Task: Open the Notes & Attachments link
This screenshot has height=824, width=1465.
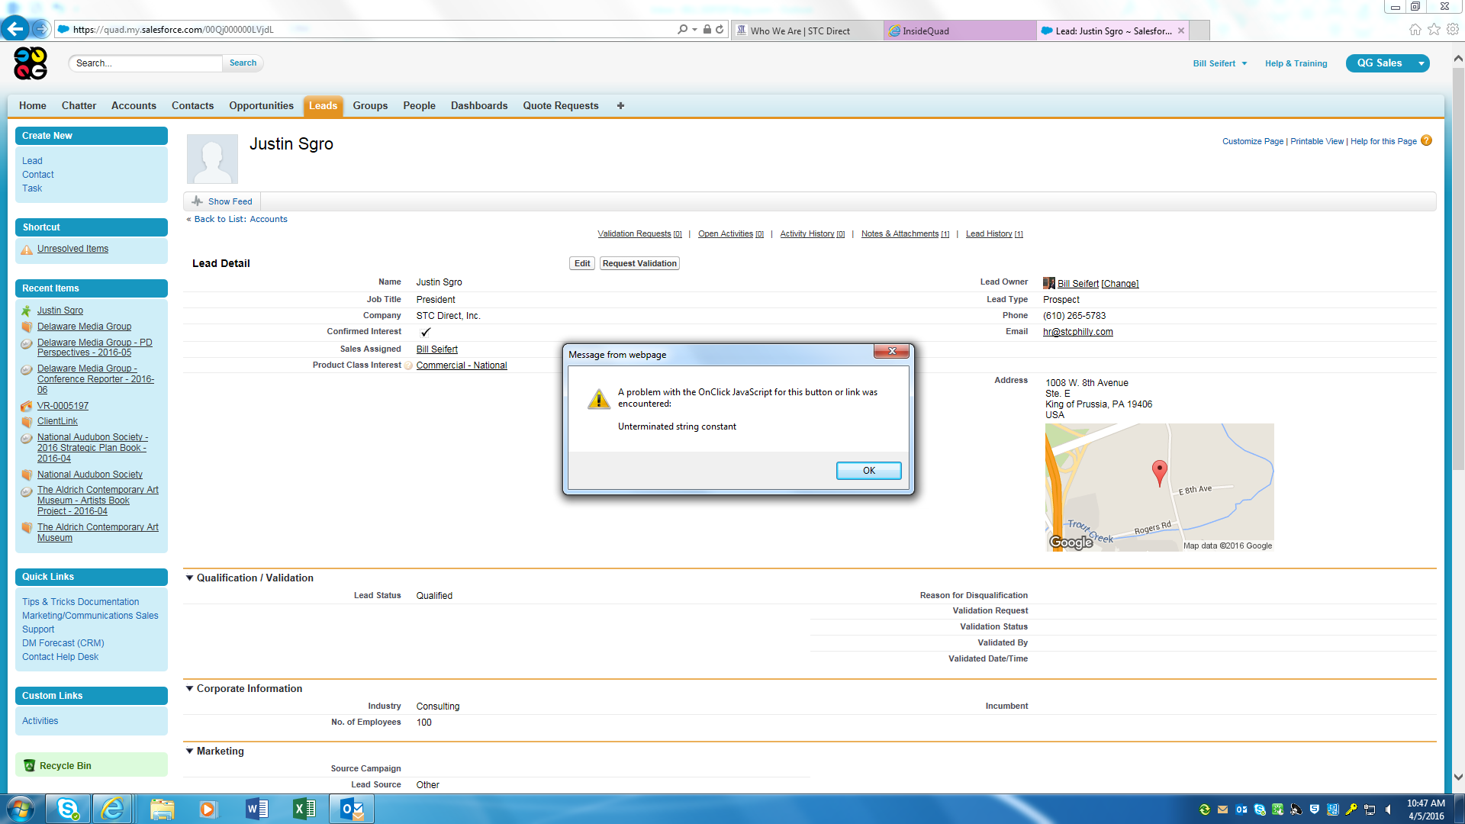Action: click(x=905, y=234)
